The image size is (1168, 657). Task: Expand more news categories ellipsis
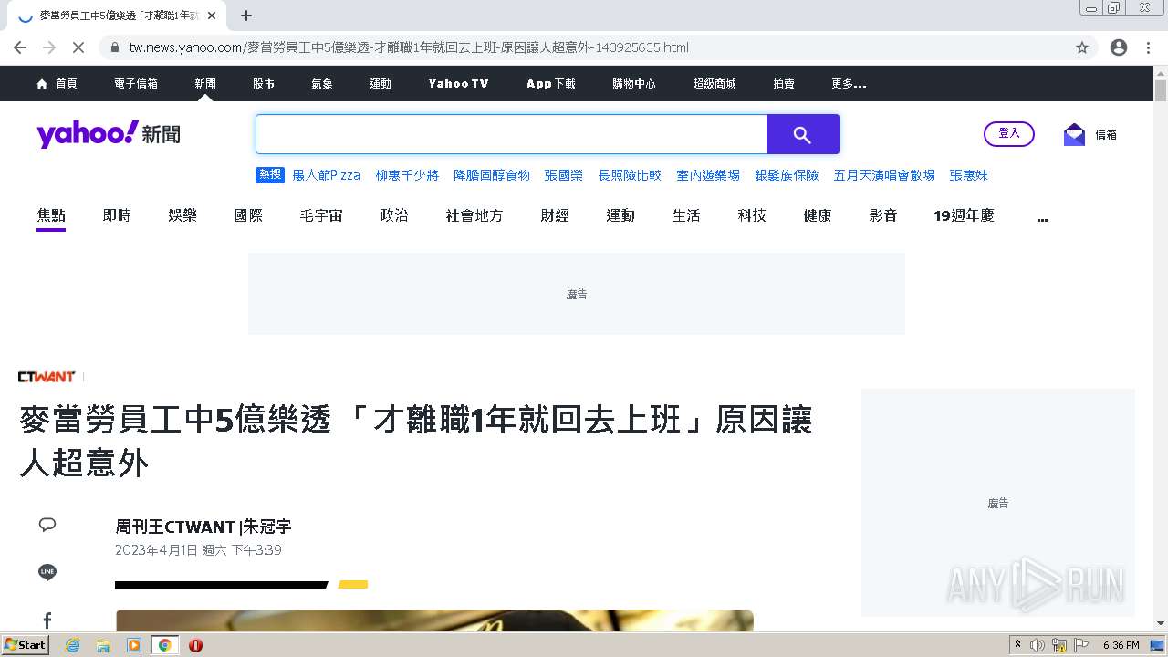[1042, 218]
